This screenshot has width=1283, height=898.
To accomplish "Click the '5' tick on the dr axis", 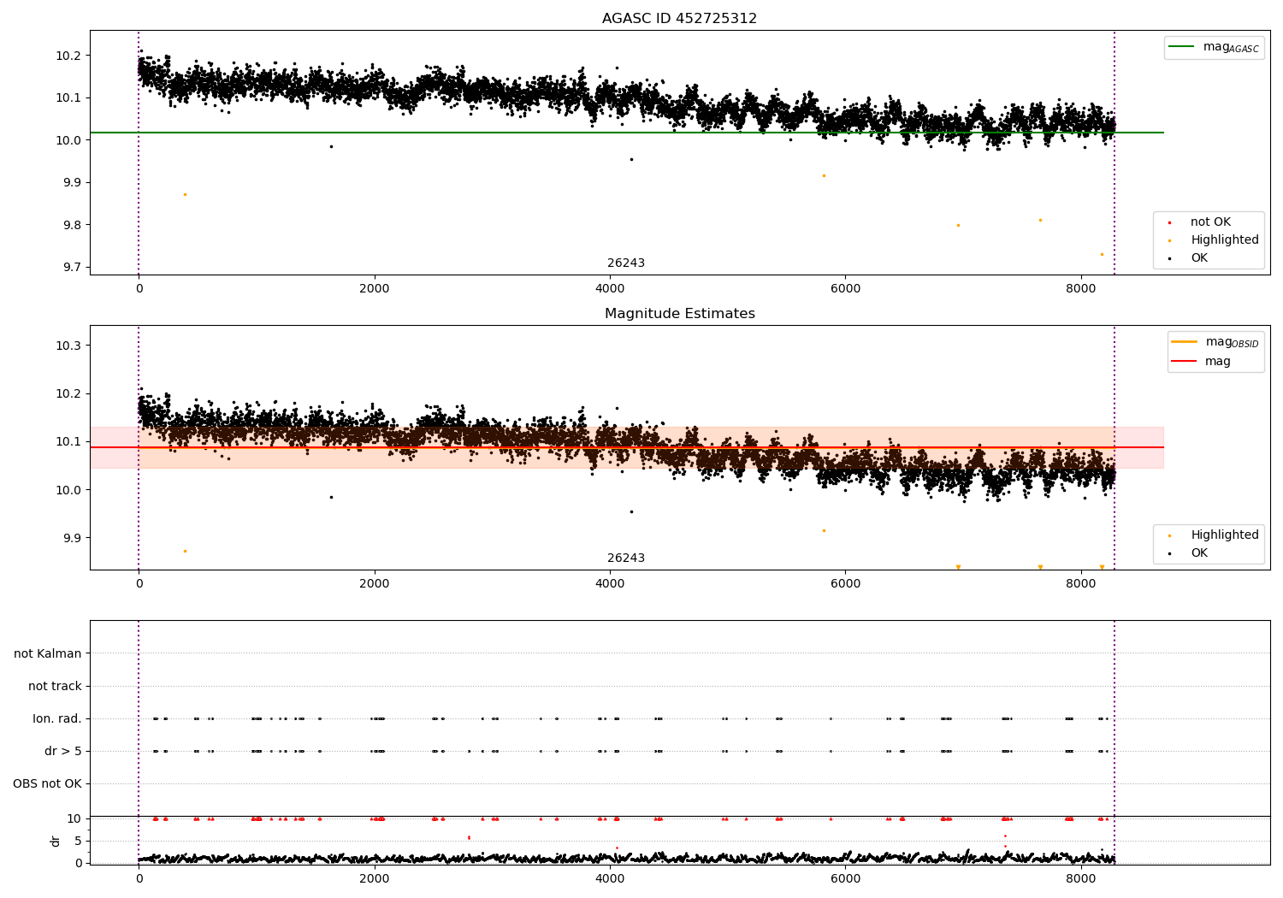I will (x=78, y=841).
